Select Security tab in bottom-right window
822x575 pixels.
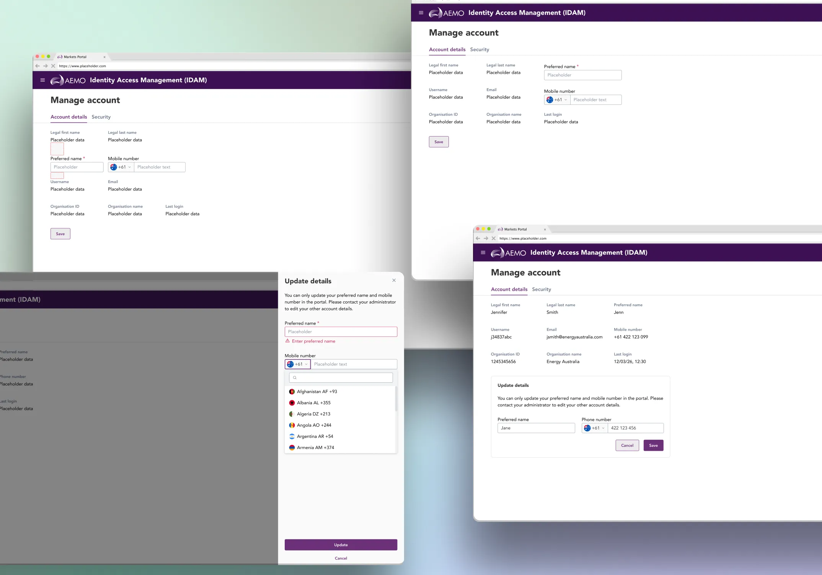541,289
